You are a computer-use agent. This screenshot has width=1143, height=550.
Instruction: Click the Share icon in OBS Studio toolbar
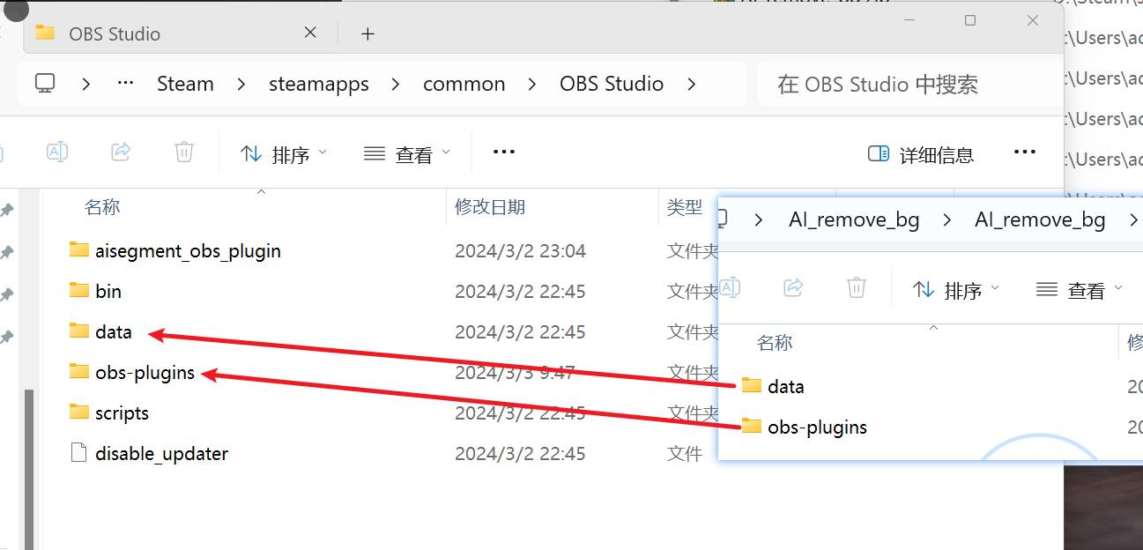121,152
